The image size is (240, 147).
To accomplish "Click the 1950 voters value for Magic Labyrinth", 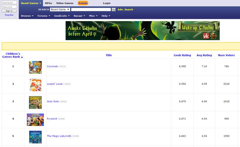I will point(226,136).
